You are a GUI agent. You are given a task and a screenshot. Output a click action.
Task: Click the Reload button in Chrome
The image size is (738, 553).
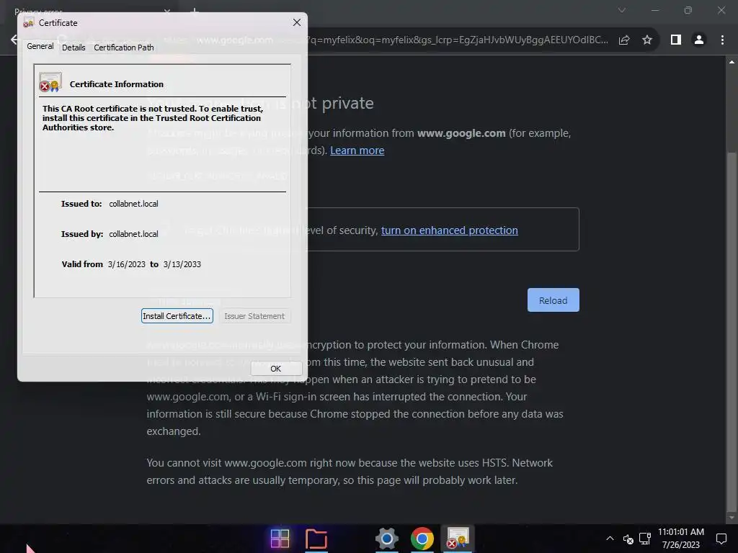click(553, 300)
